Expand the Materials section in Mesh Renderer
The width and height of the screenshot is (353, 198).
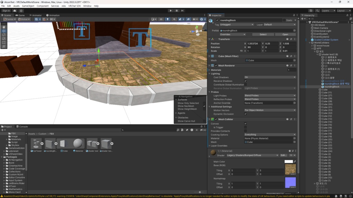[216, 70]
